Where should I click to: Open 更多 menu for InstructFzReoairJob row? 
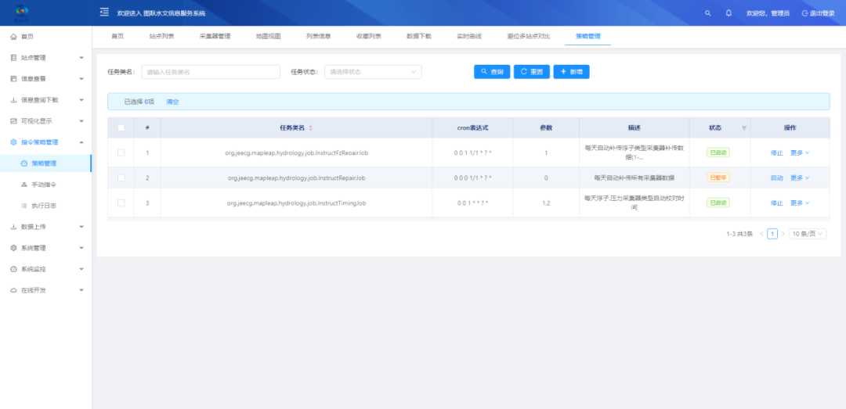(800, 152)
